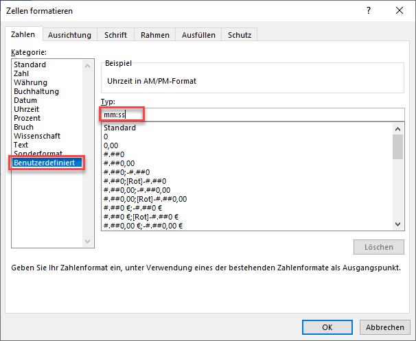This screenshot has height=341, width=416.
Task: Click the type list scroll down arrow
Action: [x=397, y=224]
